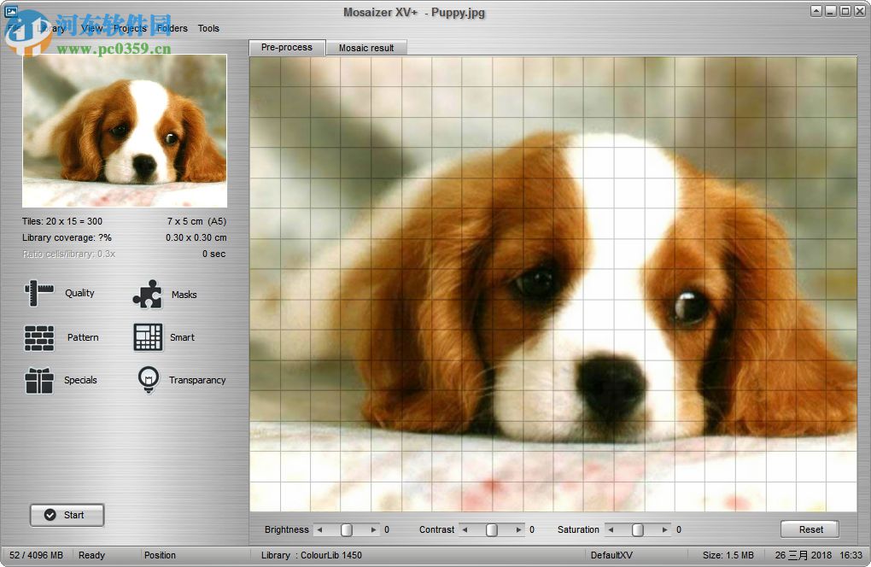Screen dimensions: 871x567
Task: Open the Projects menu
Action: (130, 28)
